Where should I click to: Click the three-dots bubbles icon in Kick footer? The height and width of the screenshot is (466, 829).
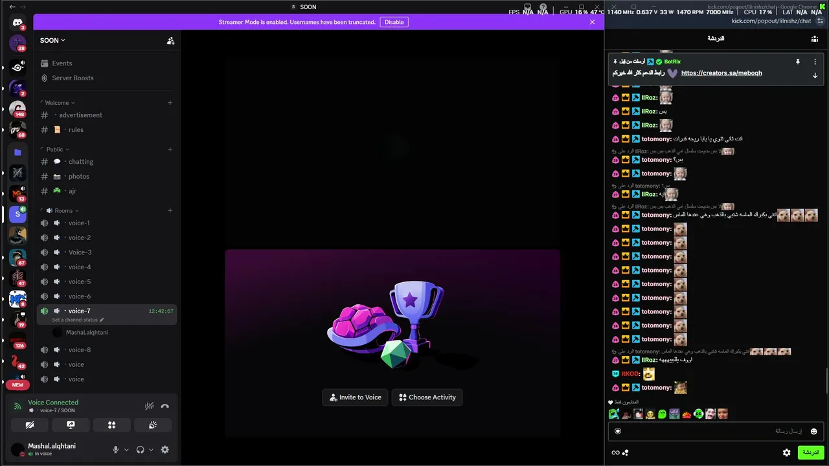pyautogui.click(x=626, y=452)
